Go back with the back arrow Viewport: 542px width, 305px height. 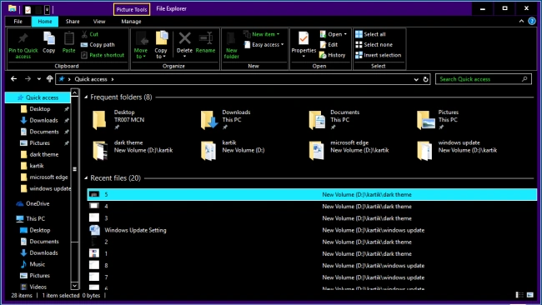14,79
